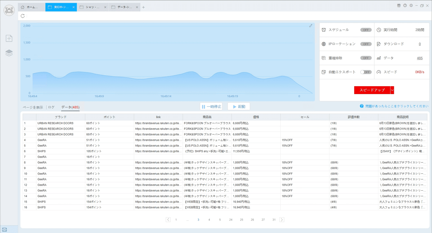Switch to the 実行中 tab
The height and width of the screenshot is (233, 432).
61,7
